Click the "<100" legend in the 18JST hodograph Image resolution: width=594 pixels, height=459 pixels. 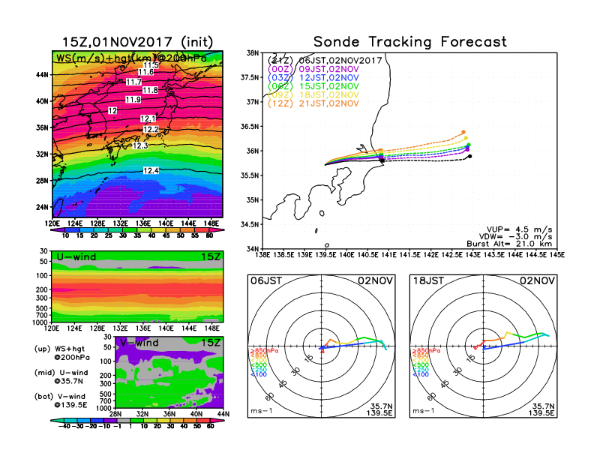tap(421, 374)
